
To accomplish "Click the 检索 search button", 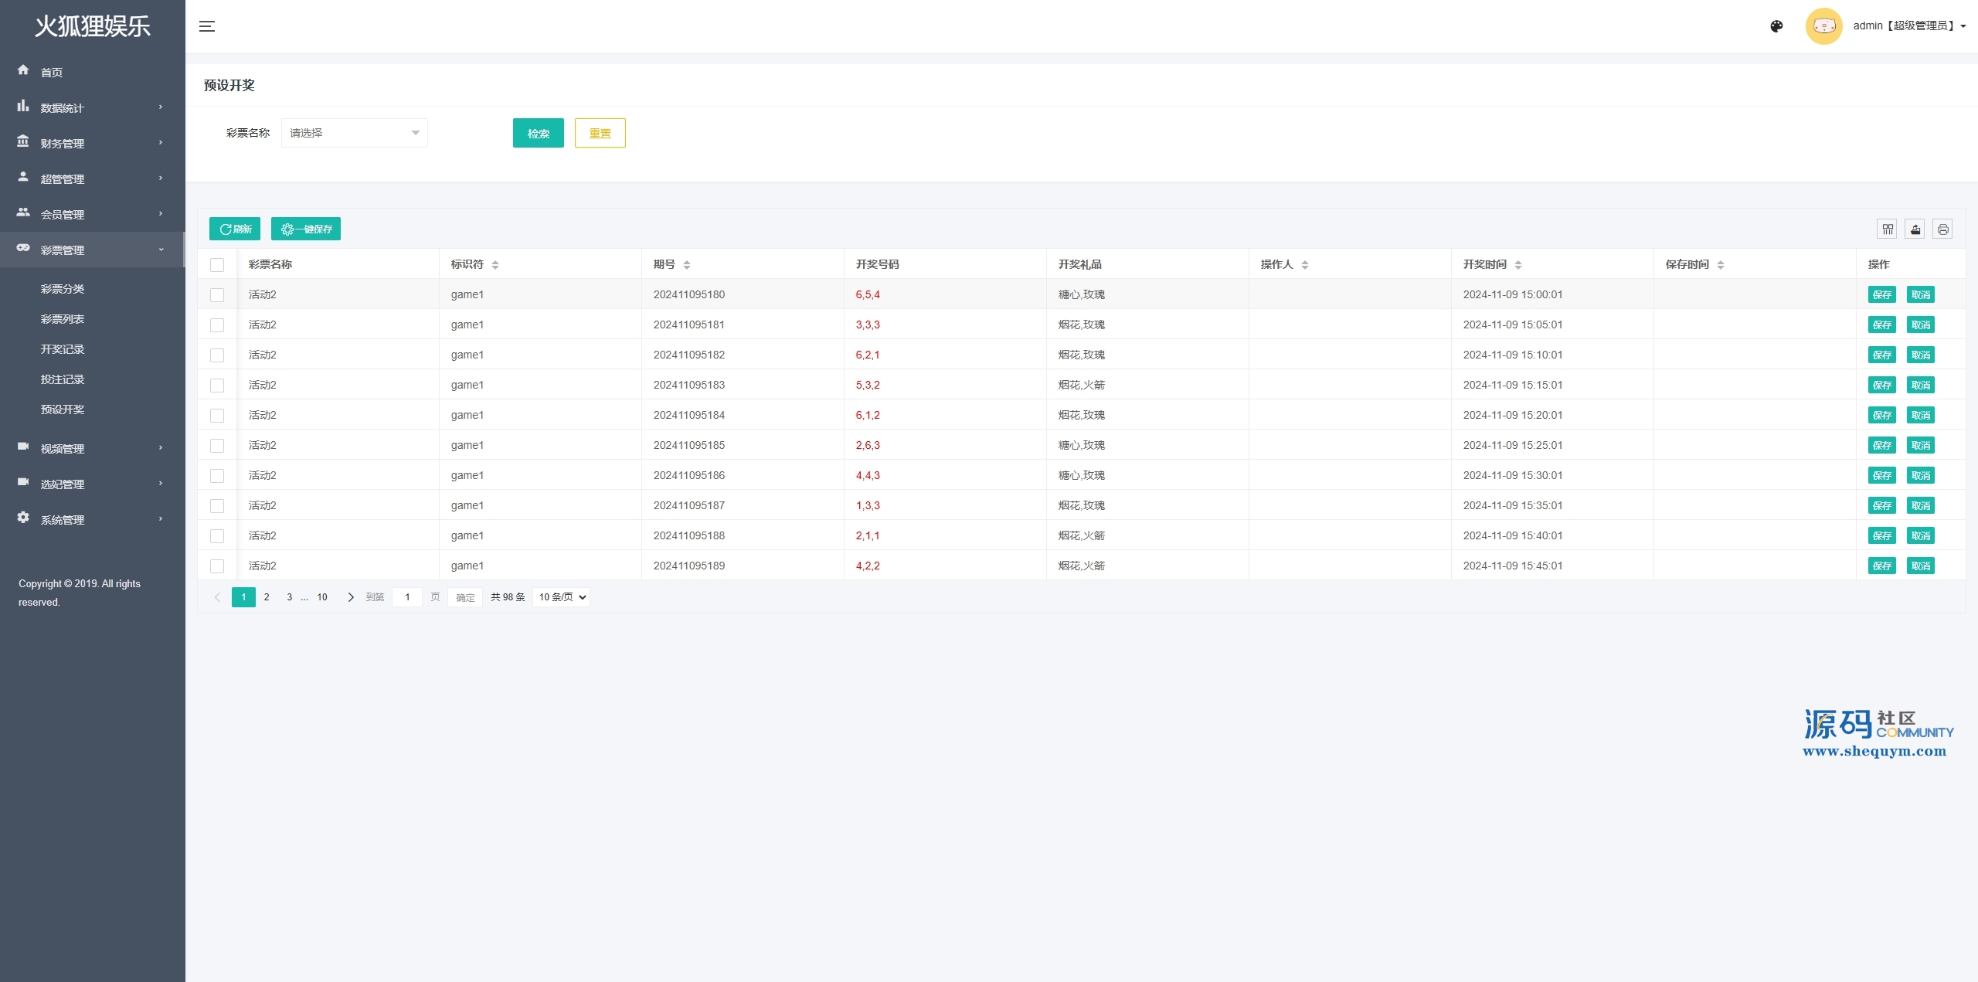I will point(538,133).
